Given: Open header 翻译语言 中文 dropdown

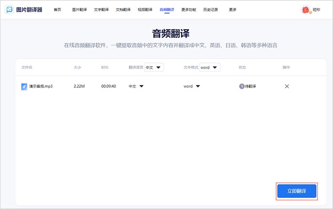Looking at the screenshot, I should click(x=154, y=67).
